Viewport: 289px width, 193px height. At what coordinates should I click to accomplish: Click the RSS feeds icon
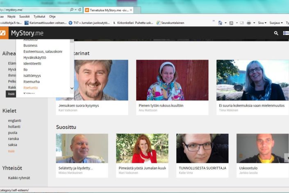[231, 23]
